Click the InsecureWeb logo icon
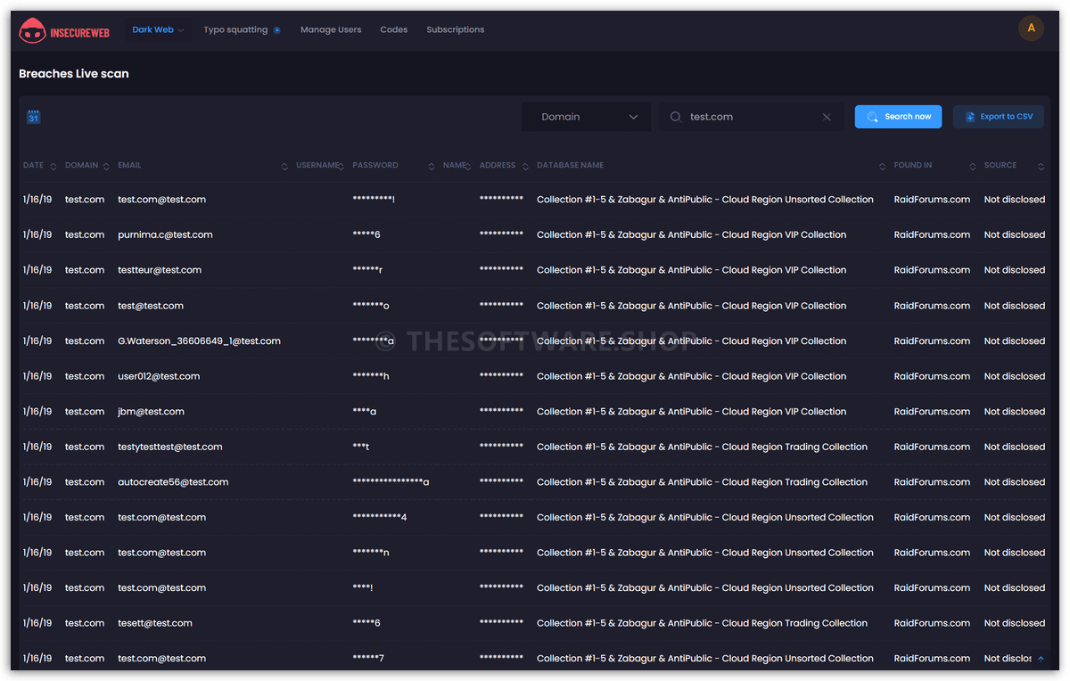This screenshot has width=1070, height=681. [33, 30]
